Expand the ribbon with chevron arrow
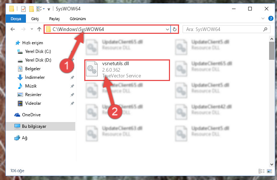This screenshot has width=277, height=180. (x=263, y=18)
